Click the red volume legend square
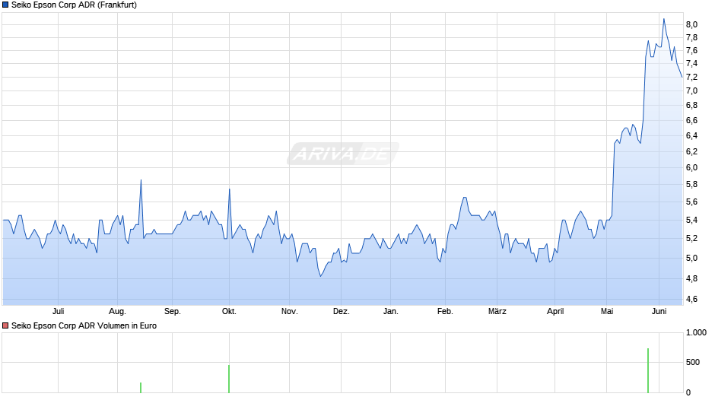715x400 pixels. pos(5,325)
